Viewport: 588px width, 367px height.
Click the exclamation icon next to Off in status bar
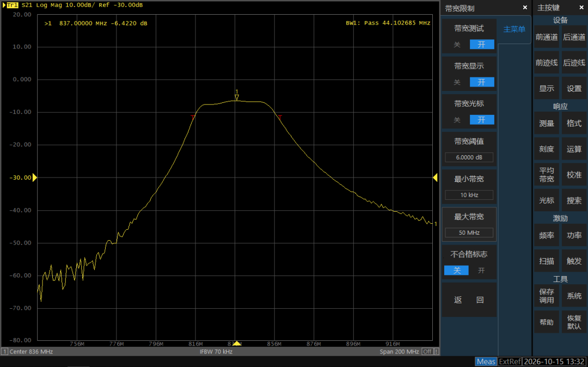pos(436,352)
